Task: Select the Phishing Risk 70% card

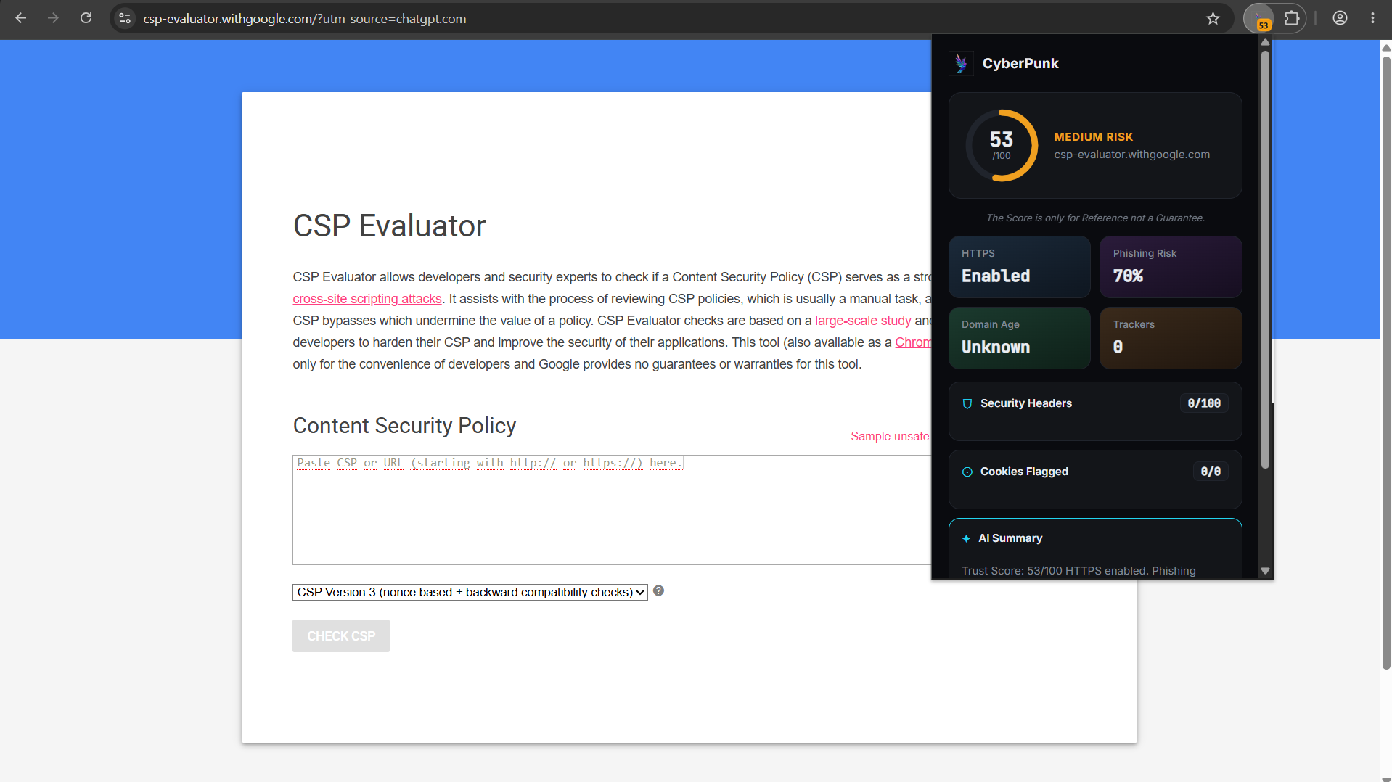Action: (1171, 267)
